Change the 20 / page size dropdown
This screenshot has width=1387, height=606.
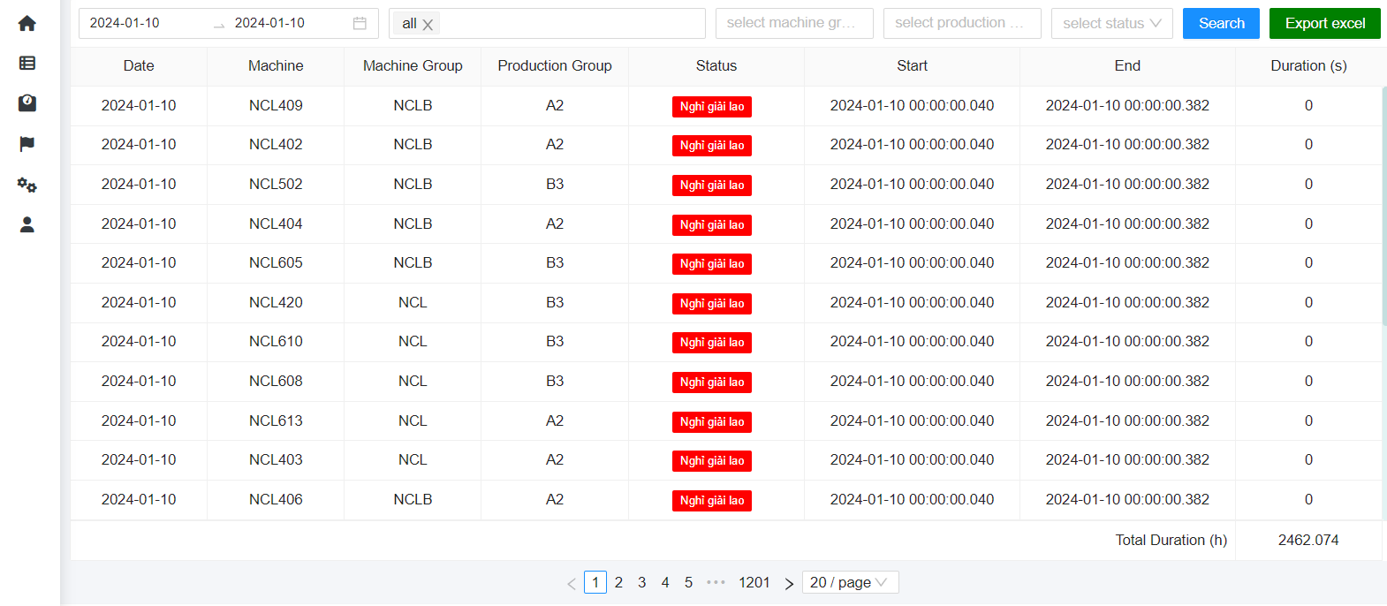pyautogui.click(x=850, y=582)
